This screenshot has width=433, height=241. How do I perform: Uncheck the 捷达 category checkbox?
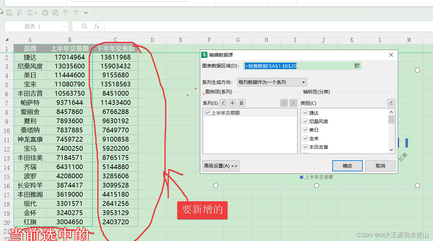pyautogui.click(x=306, y=113)
